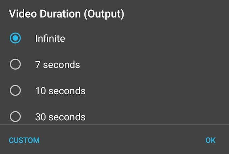
Task: Choose the filled blue Infinite radio circle
Action: click(15, 38)
